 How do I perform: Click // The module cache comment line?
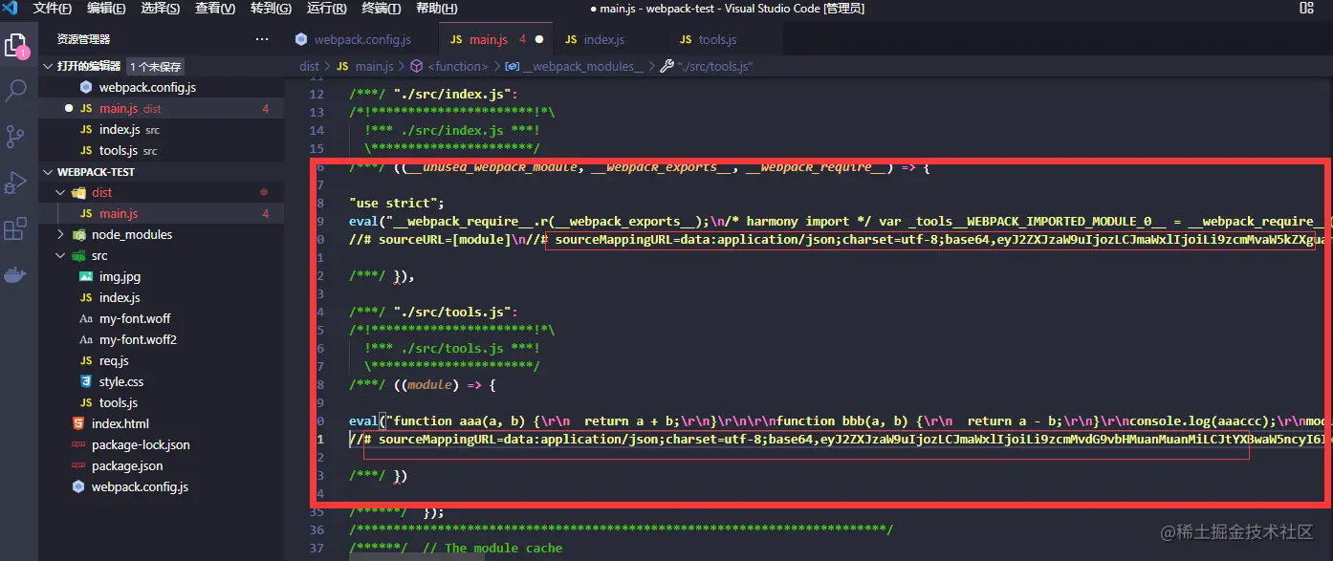pyautogui.click(x=492, y=548)
